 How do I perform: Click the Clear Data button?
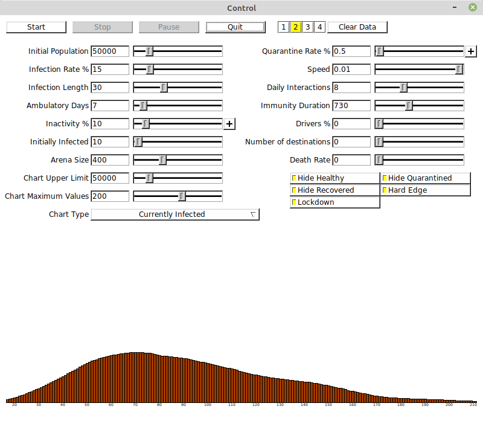357,27
